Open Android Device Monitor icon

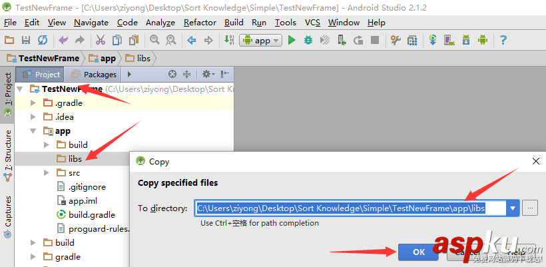(x=483, y=40)
